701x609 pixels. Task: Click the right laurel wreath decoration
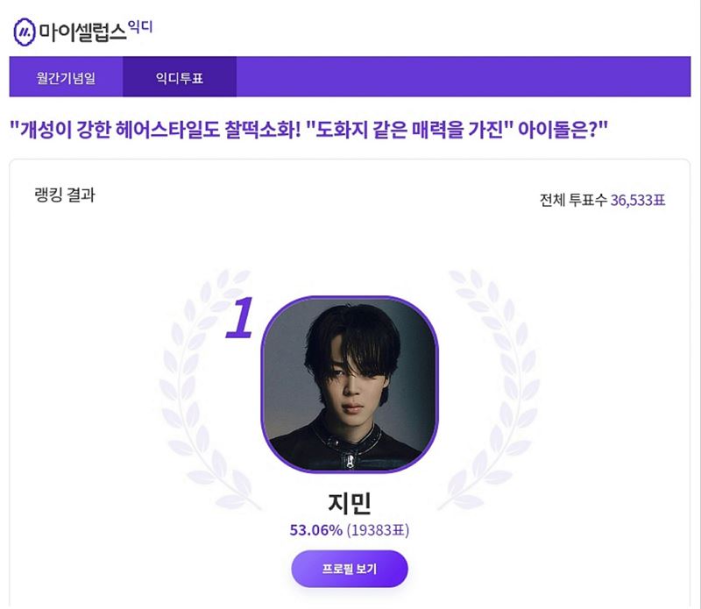pyautogui.click(x=489, y=389)
